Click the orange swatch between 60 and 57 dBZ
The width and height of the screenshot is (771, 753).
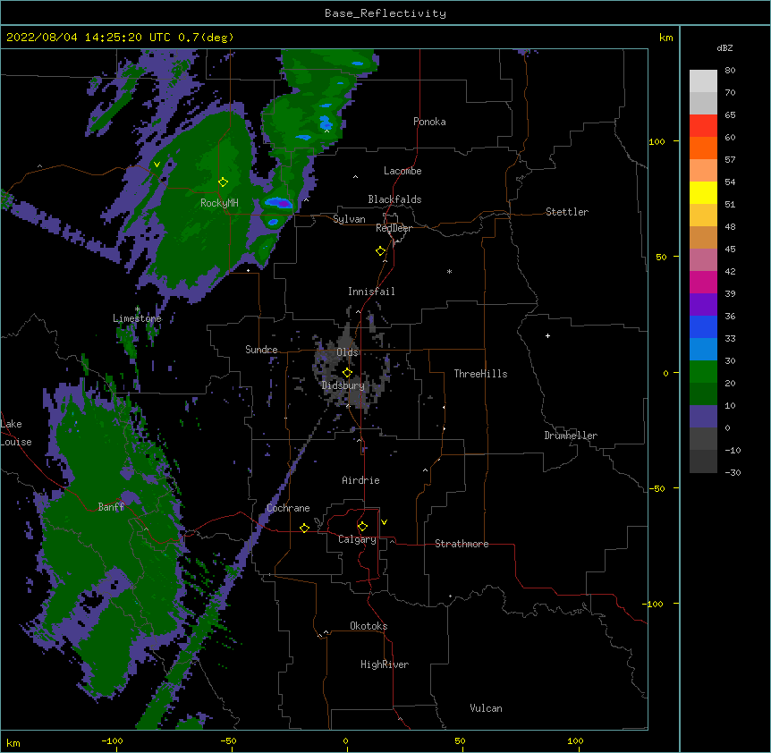point(703,148)
